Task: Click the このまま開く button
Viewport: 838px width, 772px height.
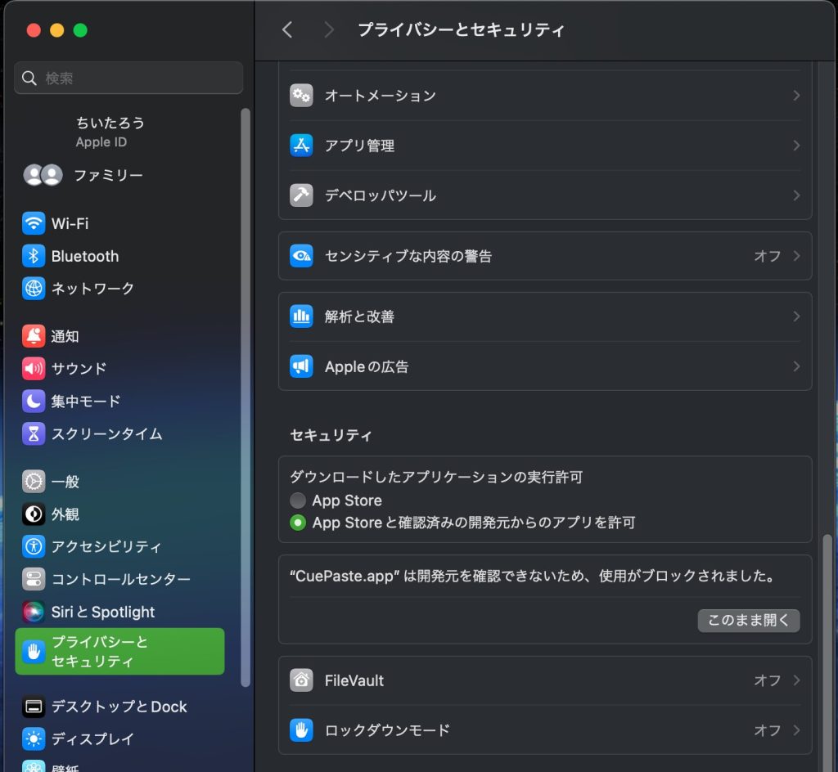Action: (749, 621)
